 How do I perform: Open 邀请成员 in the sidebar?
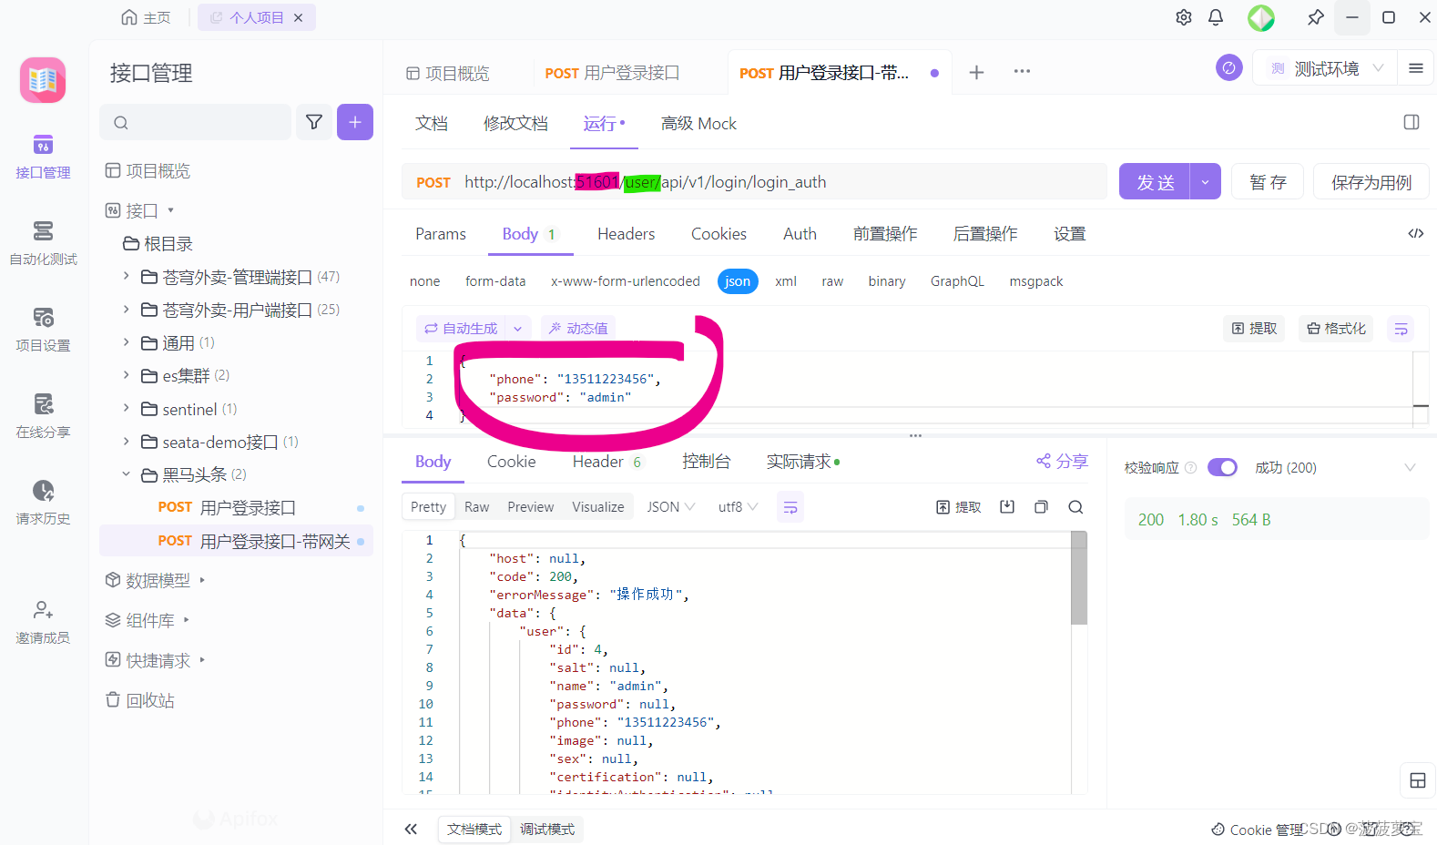tap(43, 621)
